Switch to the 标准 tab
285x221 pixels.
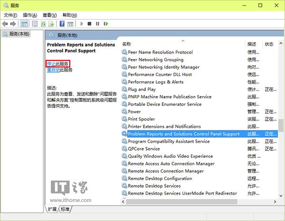(x=65, y=209)
